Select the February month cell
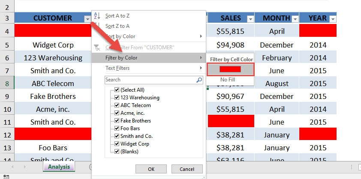 (277, 58)
